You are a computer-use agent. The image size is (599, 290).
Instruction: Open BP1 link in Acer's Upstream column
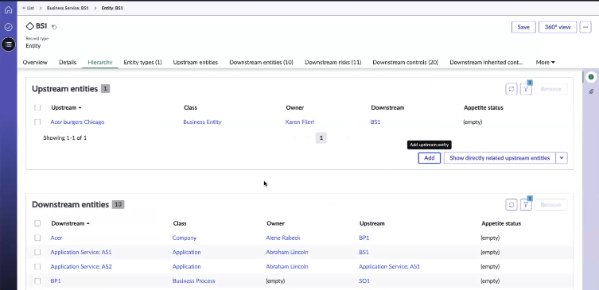pos(364,238)
